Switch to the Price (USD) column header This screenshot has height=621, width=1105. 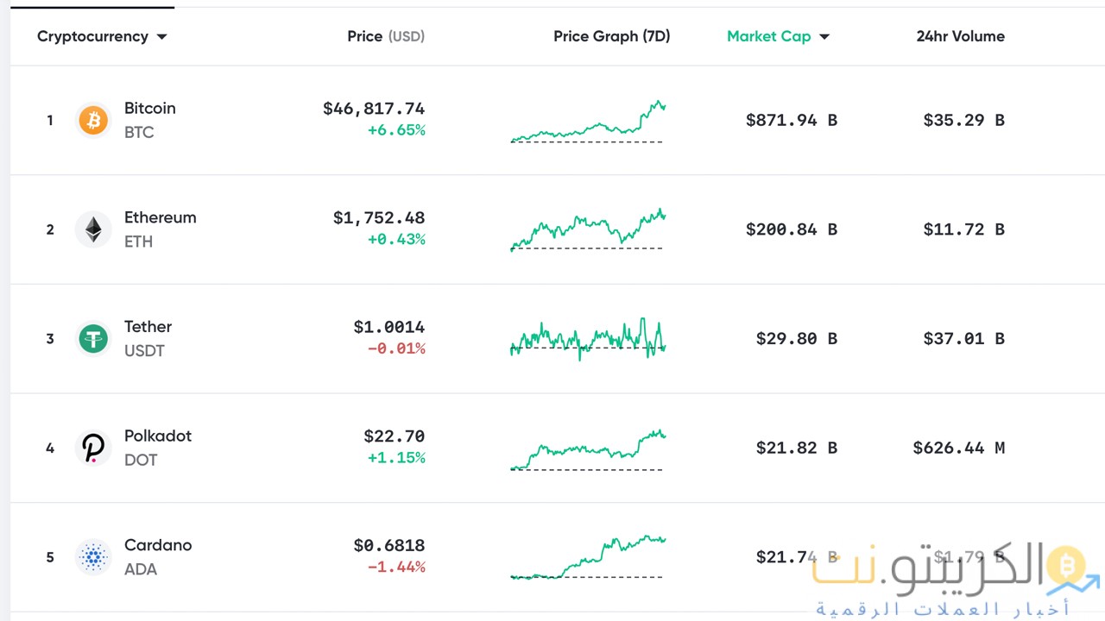coord(386,36)
